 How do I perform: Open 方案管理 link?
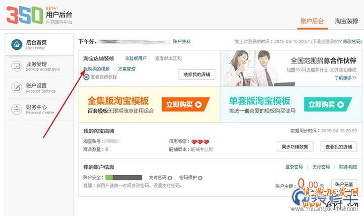(127, 69)
